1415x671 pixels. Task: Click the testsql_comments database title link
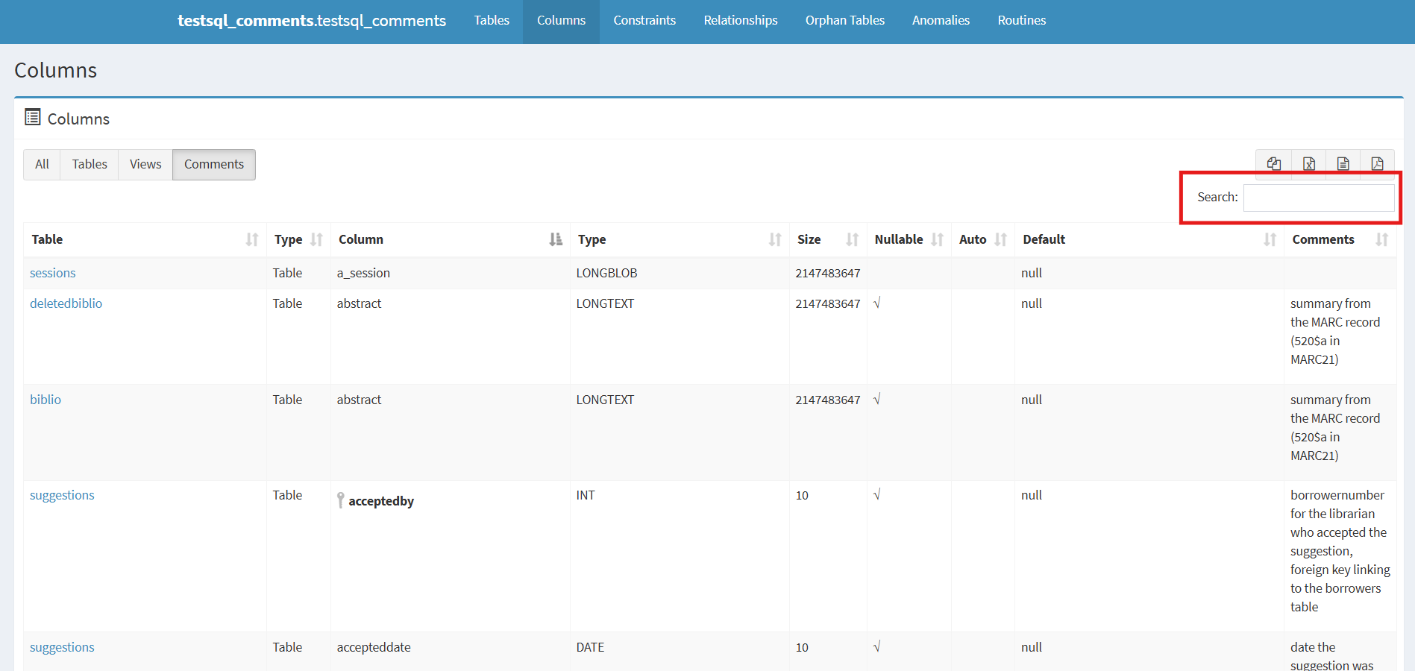pos(312,21)
